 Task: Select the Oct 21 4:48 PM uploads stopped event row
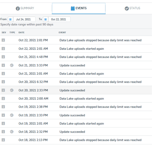pos(76,57)
